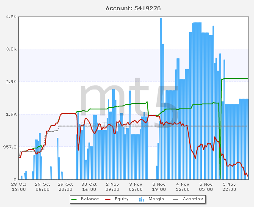Screen dimensions: 254x207
Task: Click the '3 Nov 19:00' x-axis label
Action: point(159,187)
